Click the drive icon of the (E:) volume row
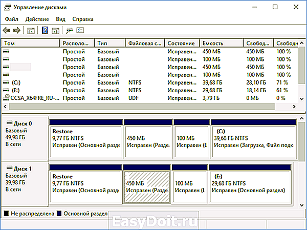 pos(6,90)
